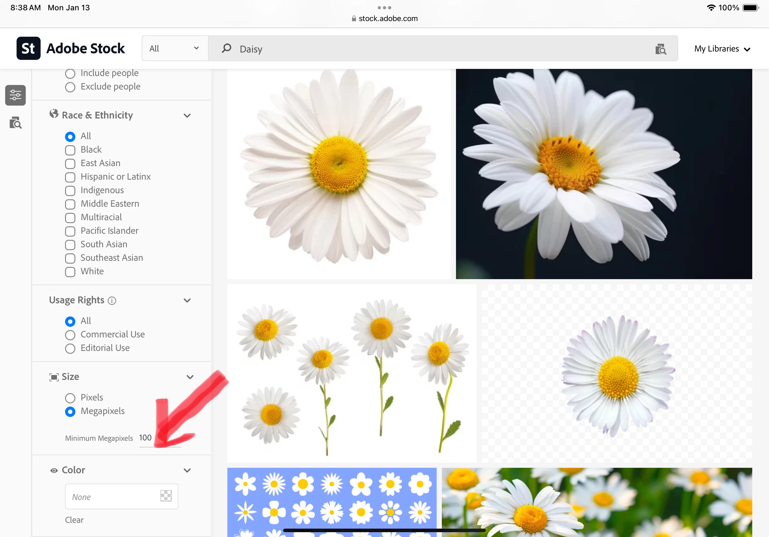Viewport: 769px width, 537px height.
Task: Click the transparency checker icon in Color field
Action: (166, 496)
